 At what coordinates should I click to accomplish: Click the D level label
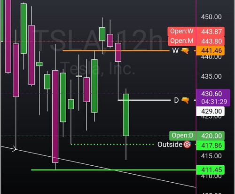click(176, 100)
